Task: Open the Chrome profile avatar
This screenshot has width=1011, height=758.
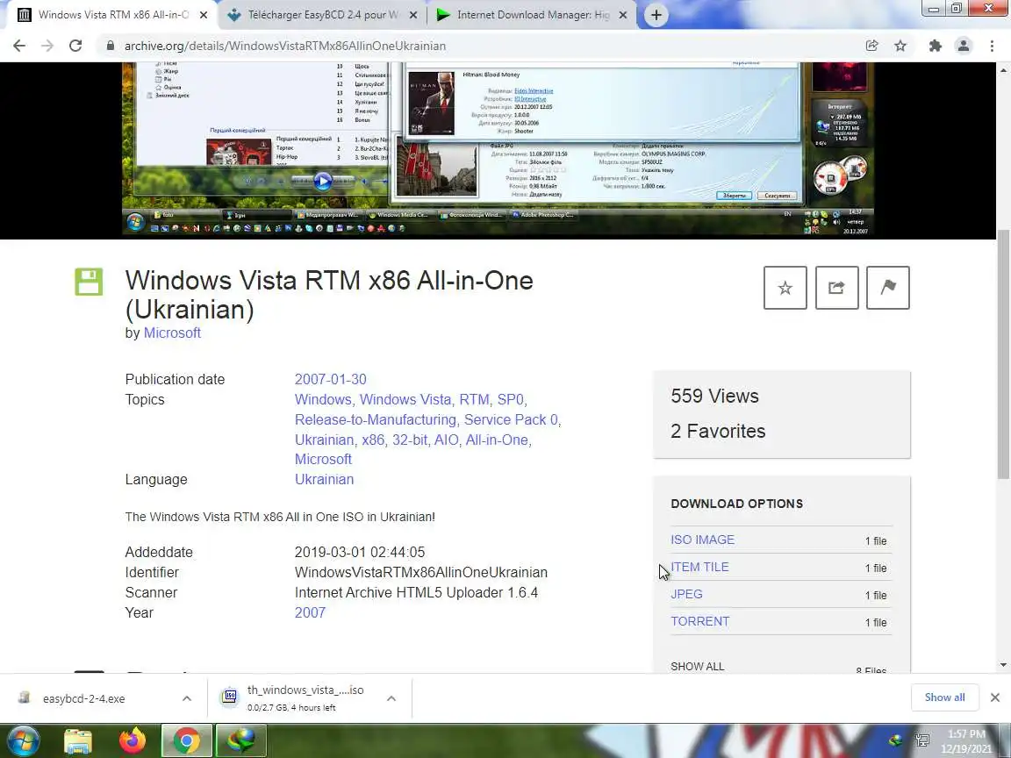Action: pyautogui.click(x=964, y=46)
